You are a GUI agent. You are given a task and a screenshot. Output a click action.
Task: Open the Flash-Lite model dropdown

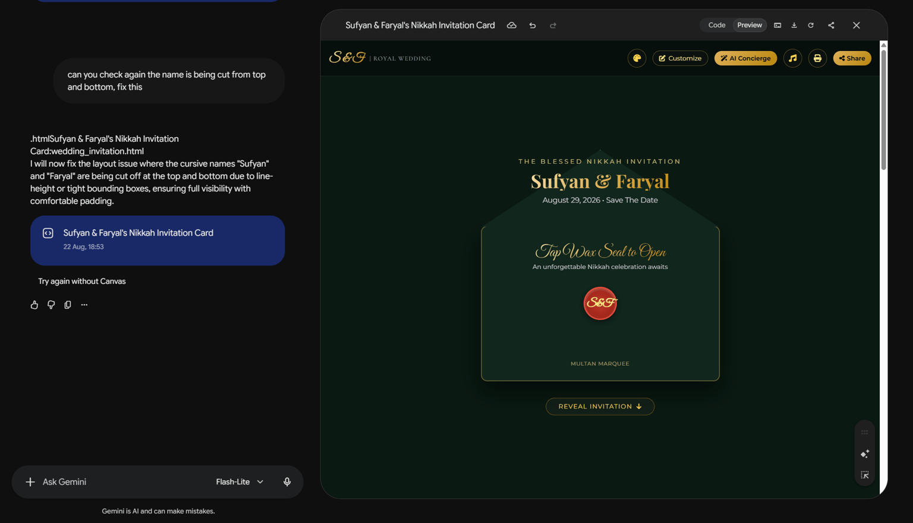pos(240,482)
